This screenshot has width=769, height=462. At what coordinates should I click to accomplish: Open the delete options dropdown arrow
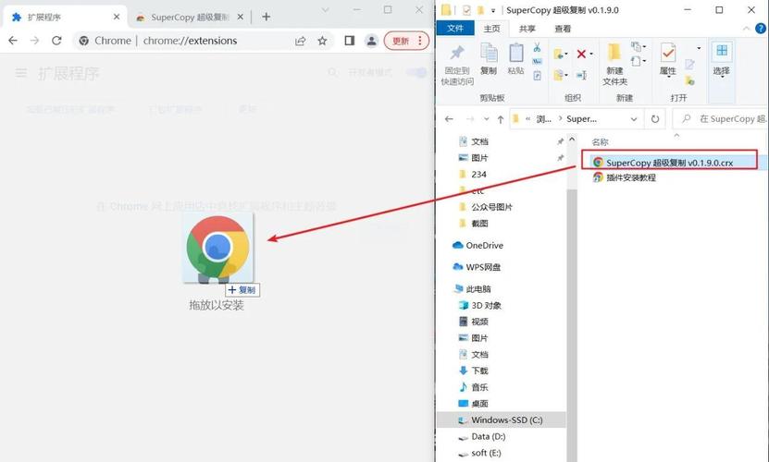coord(591,54)
